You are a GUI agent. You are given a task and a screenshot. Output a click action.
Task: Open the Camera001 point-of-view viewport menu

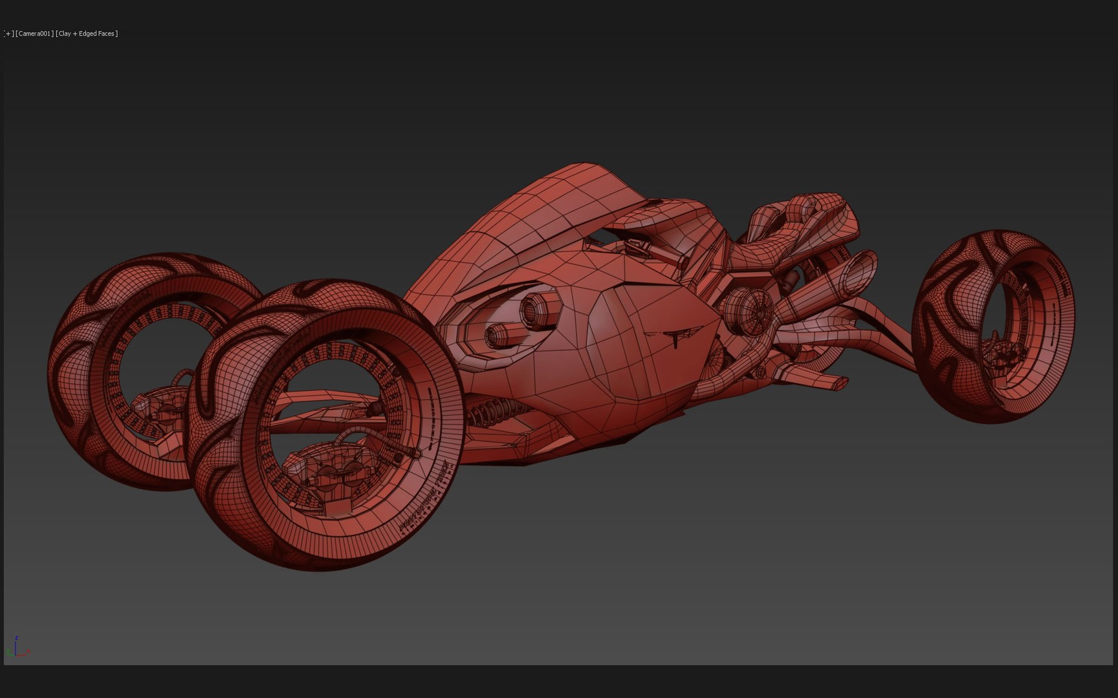click(34, 34)
